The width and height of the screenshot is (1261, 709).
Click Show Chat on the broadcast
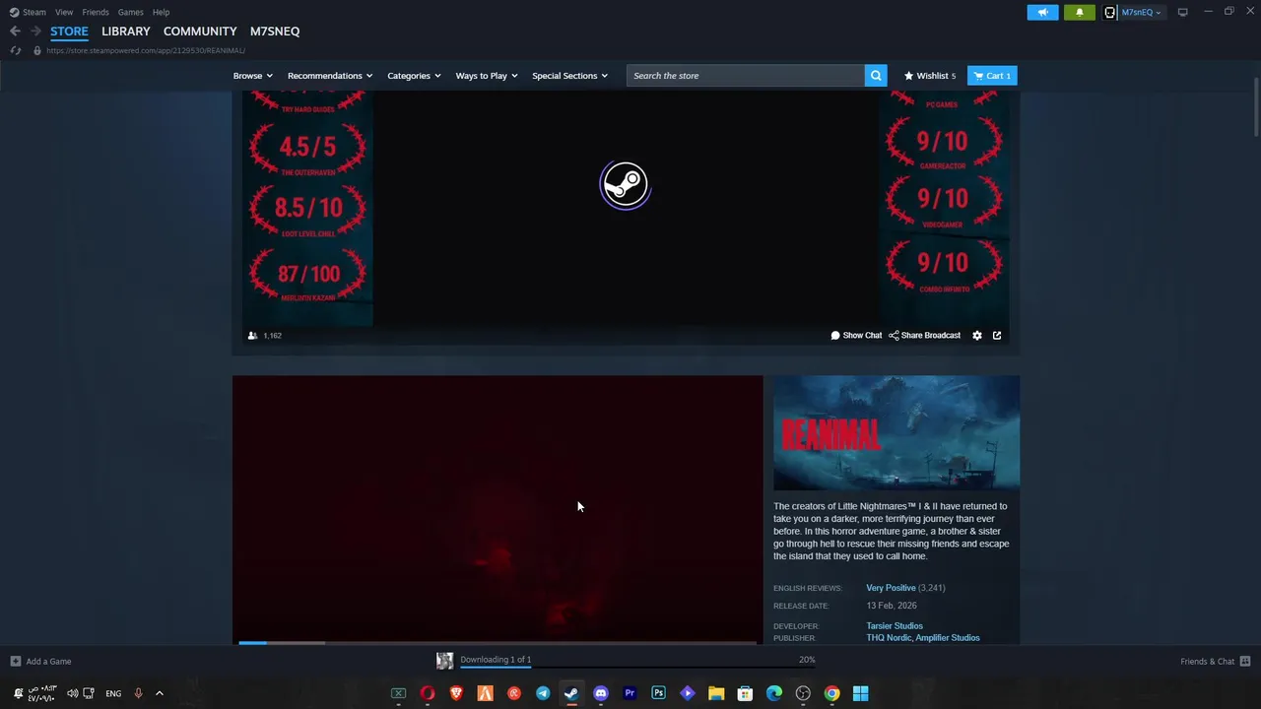856,336
